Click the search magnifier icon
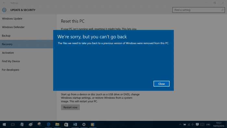This screenshot has width=227, height=128. click(x=222, y=10)
